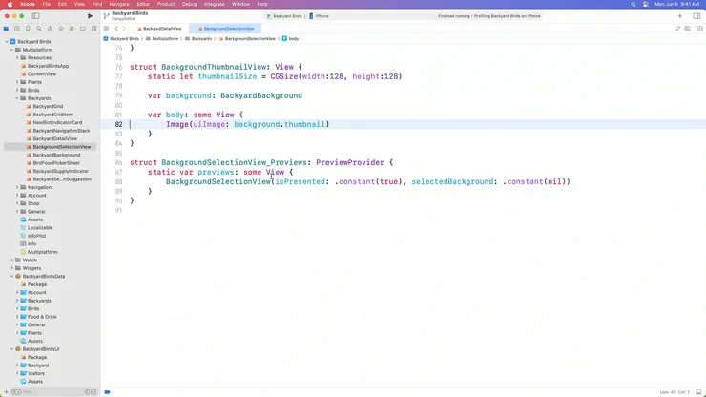Viewport: 706px width, 397px height.
Task: Collapse the Multiplatform group
Action: tap(12, 50)
